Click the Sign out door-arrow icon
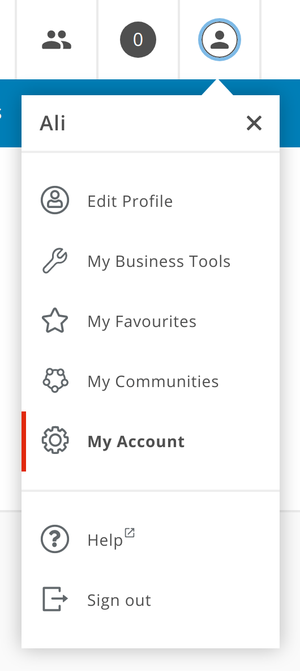This screenshot has width=300, height=671. point(55,599)
